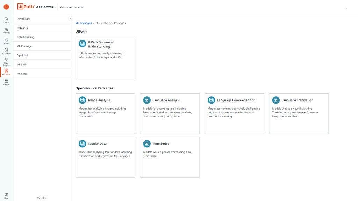Open Help at the bottom of the rail
This screenshot has height=201, width=358.
click(x=6, y=195)
